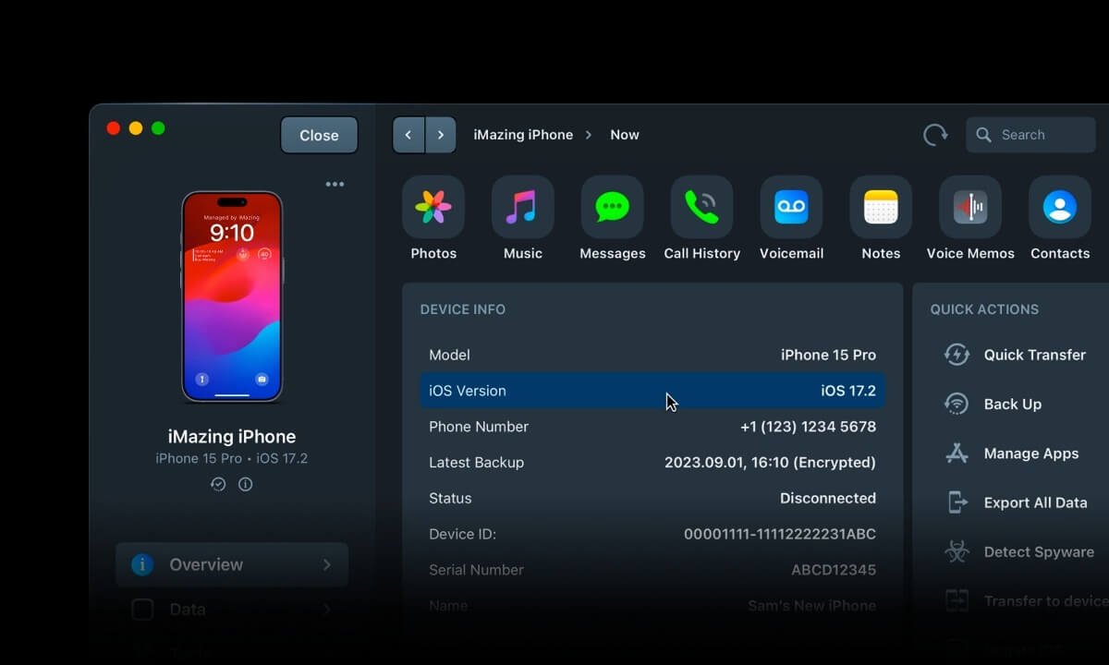Image resolution: width=1109 pixels, height=665 pixels.
Task: Click the iMazing iPhone device name
Action: click(232, 437)
